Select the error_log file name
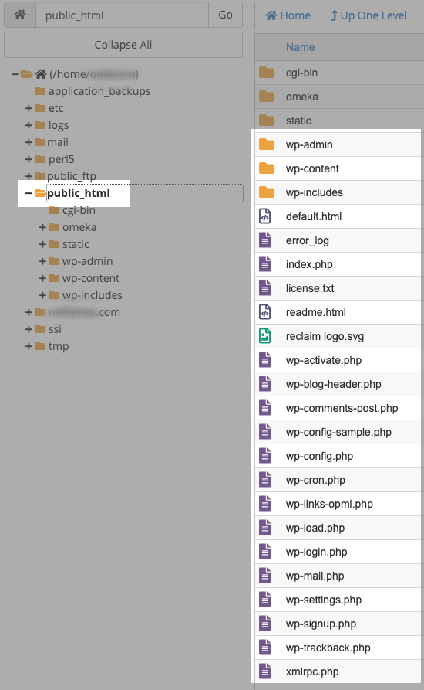The height and width of the screenshot is (690, 424). click(308, 241)
